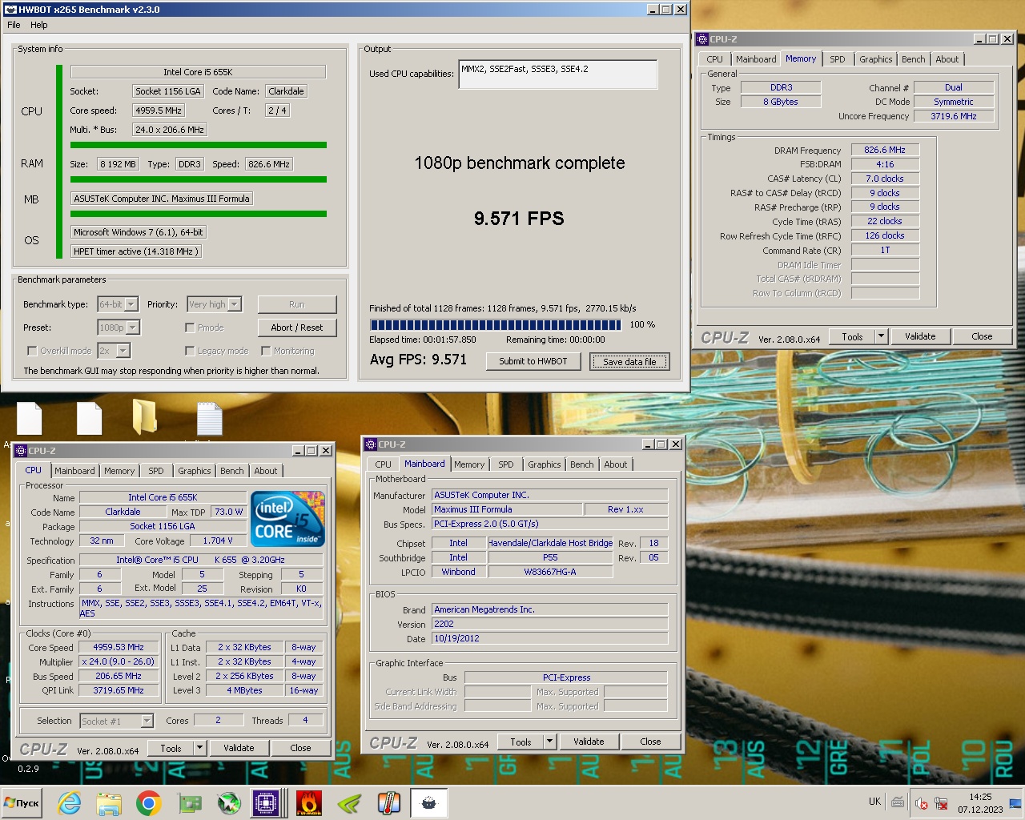
Task: Click Validate in the CPU-Z Memory window
Action: coord(920,336)
